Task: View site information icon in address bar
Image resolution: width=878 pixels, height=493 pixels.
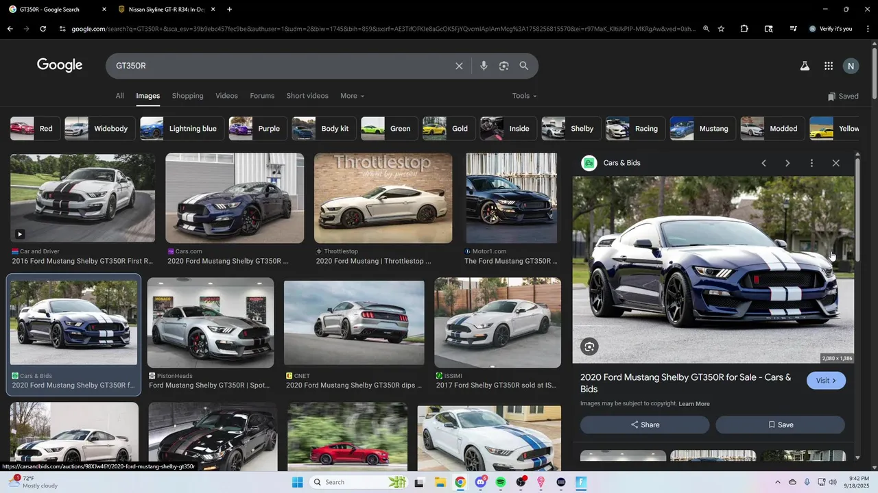Action: tap(62, 29)
